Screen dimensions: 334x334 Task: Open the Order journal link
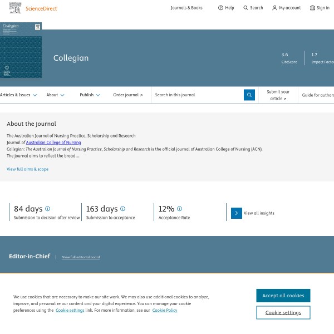(x=127, y=95)
